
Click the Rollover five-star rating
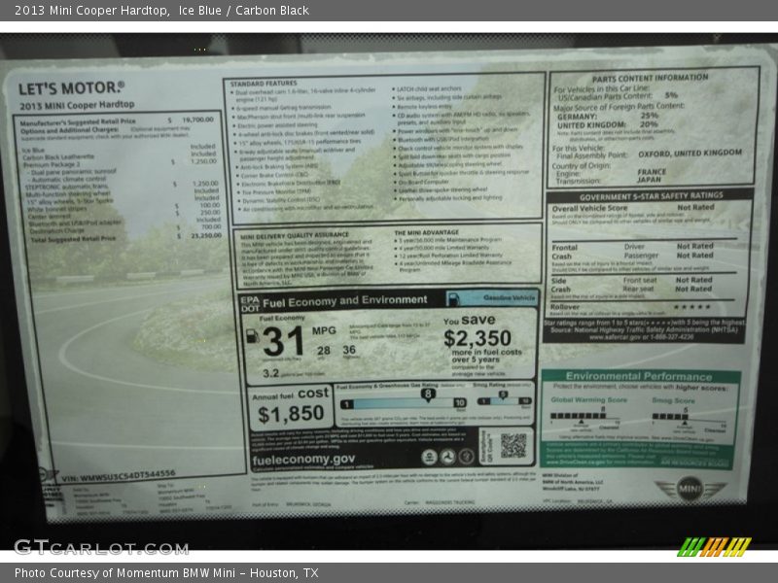pyautogui.click(x=692, y=307)
